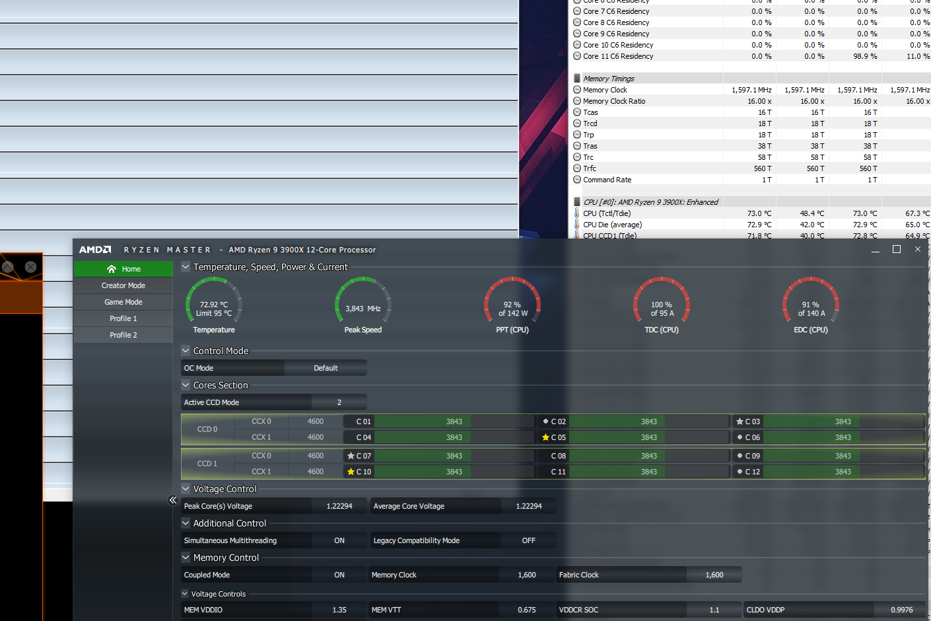
Task: Click the dot icon on core C 02
Action: tap(545, 421)
